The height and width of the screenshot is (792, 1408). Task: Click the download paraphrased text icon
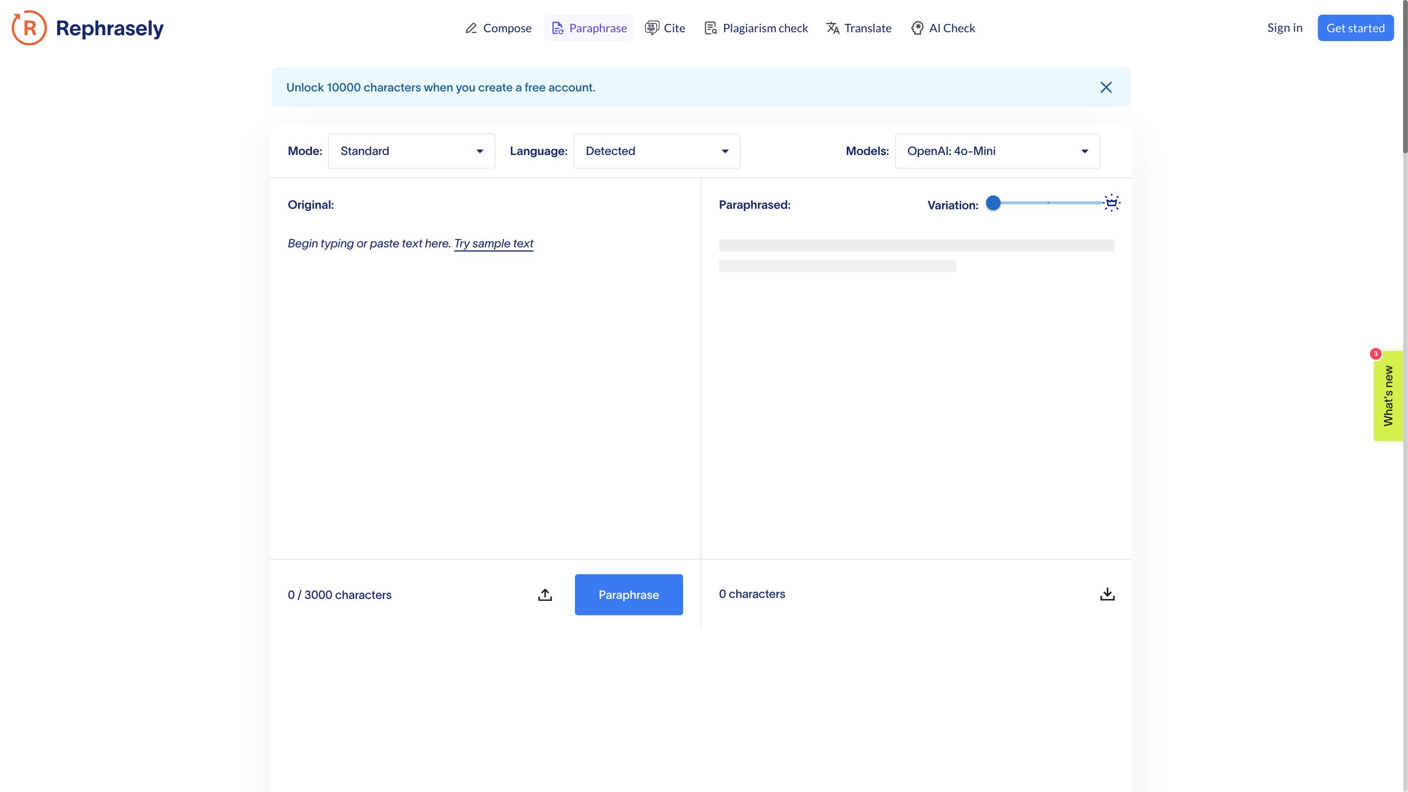(1107, 594)
